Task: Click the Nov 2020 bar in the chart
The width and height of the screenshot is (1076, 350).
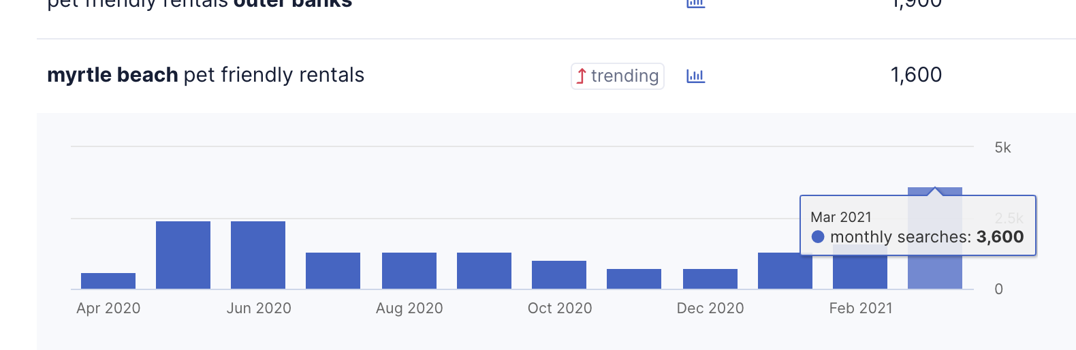Action: (634, 279)
